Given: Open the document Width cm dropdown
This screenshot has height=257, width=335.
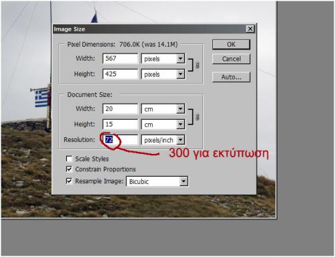Looking at the screenshot, I should (163, 109).
